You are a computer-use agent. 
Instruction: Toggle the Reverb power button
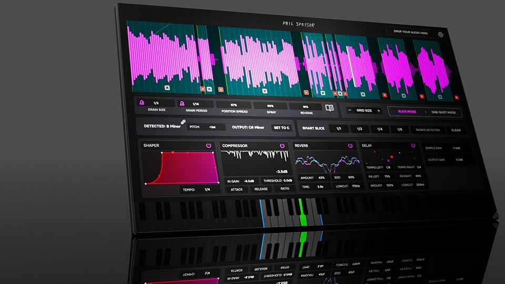pyautogui.click(x=351, y=145)
